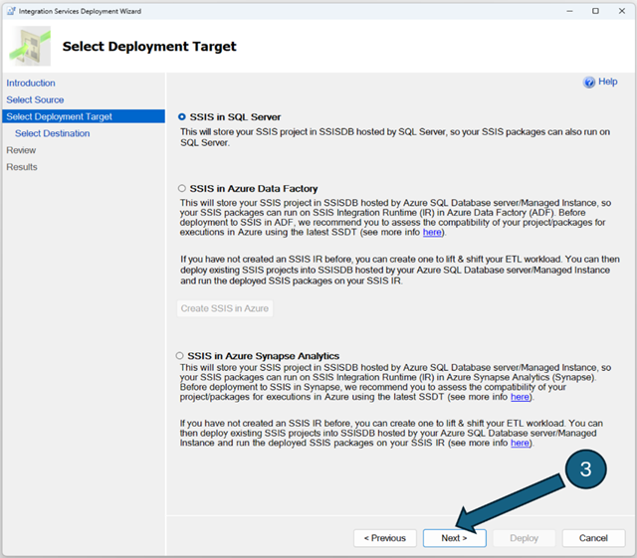The height and width of the screenshot is (558, 637).
Task: Click the 'SSIS in SQL Server' label text
Action: [x=235, y=117]
